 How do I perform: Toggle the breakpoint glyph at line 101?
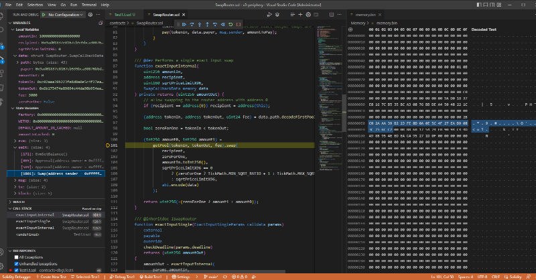108,145
